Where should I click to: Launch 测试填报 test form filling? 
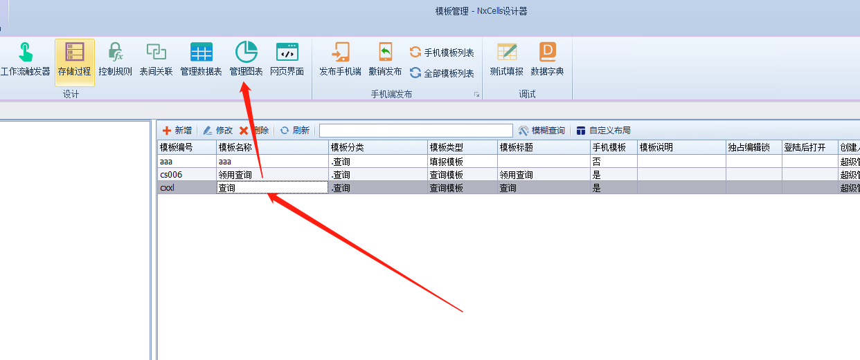[506, 59]
